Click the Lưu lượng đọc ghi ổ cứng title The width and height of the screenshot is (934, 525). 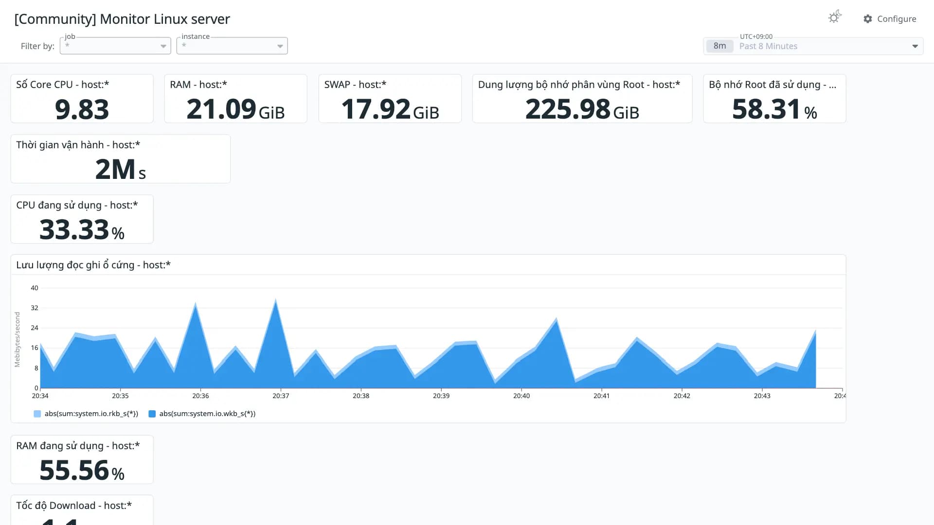pos(93,265)
